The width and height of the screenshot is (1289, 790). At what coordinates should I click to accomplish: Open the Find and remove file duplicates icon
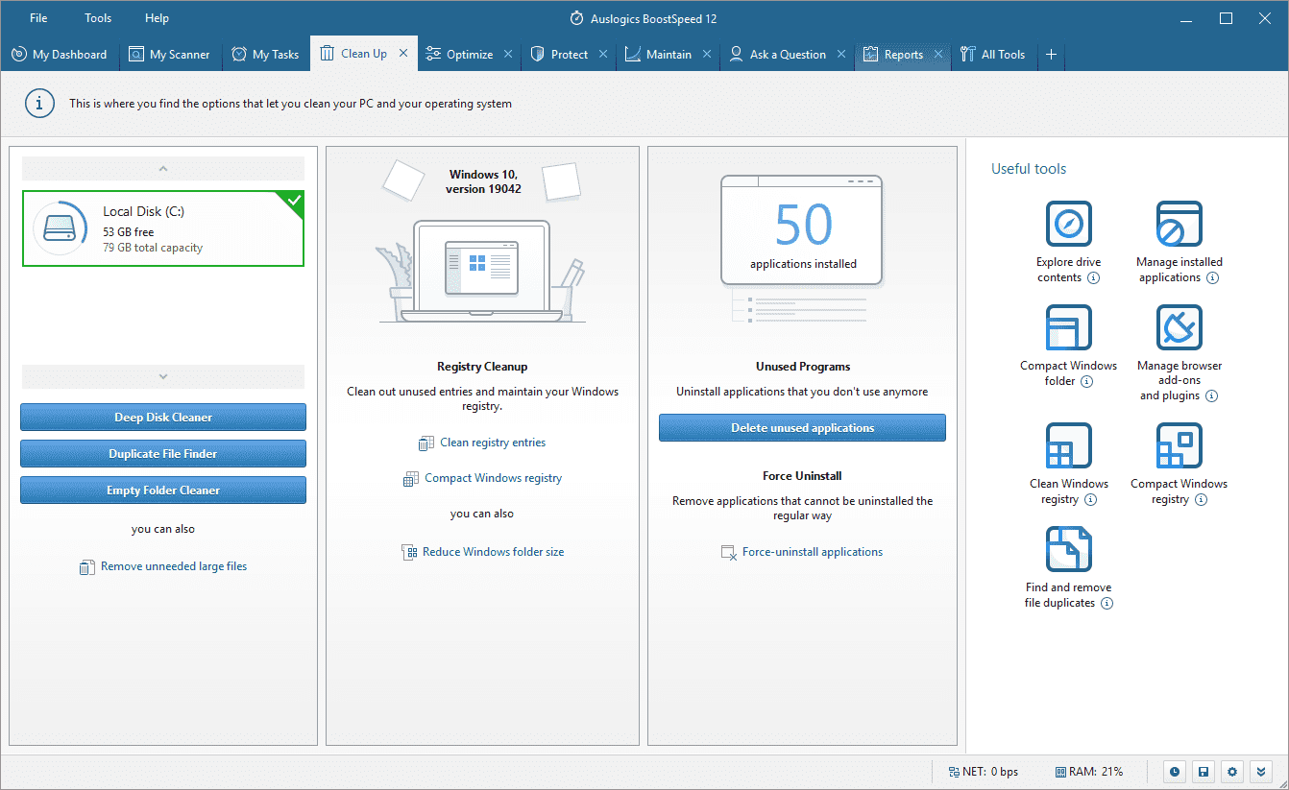[x=1068, y=550]
